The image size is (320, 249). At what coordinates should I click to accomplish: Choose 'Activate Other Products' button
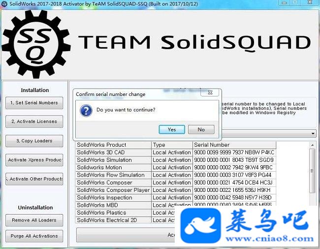34,179
